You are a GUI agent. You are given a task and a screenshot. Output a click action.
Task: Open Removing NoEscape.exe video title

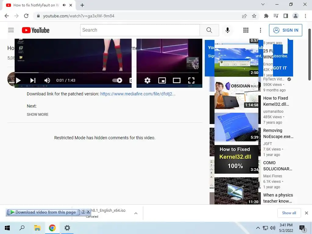pyautogui.click(x=278, y=133)
